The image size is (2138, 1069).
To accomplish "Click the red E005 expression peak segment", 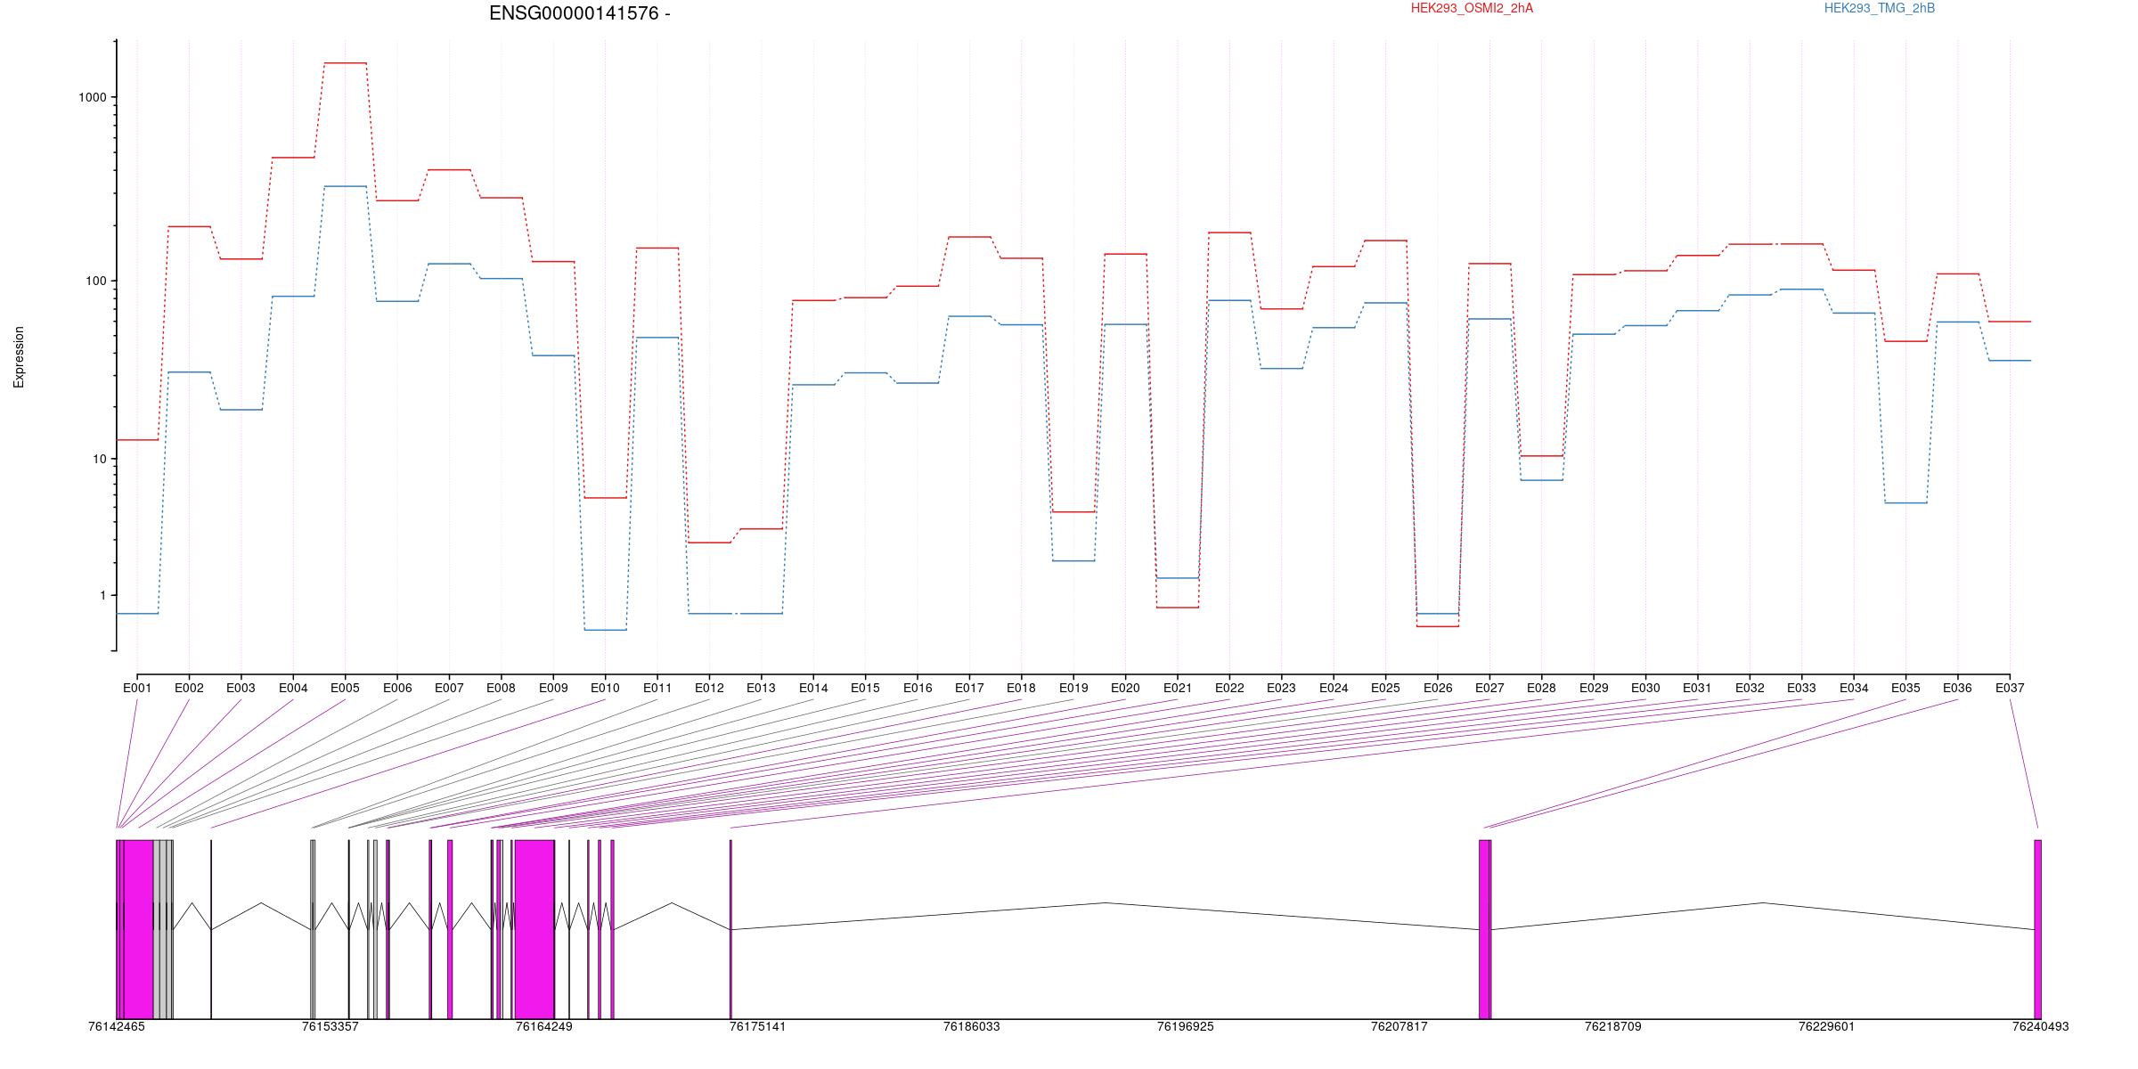I will tap(346, 63).
